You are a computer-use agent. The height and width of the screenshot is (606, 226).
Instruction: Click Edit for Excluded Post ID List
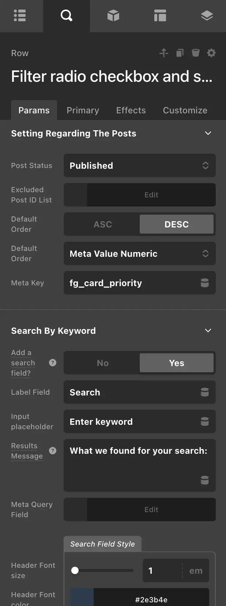(151, 195)
